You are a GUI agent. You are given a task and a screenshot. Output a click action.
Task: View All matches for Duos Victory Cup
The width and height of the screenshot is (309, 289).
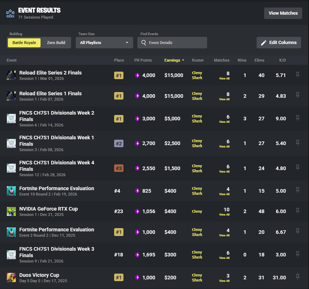224,281
